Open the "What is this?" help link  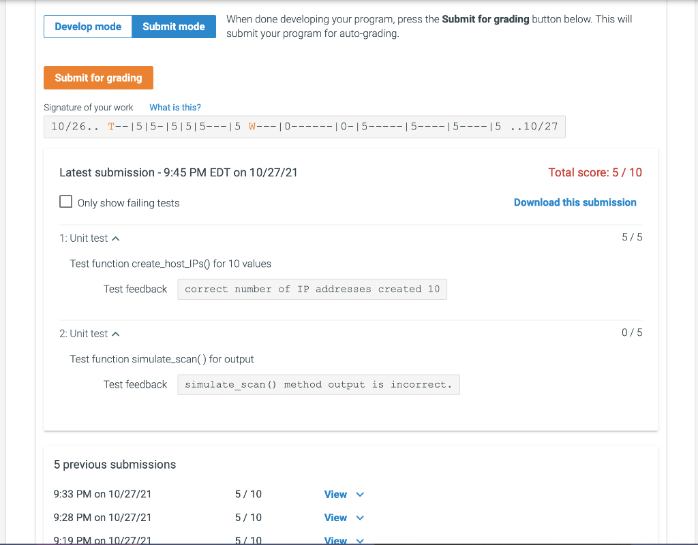(x=174, y=107)
